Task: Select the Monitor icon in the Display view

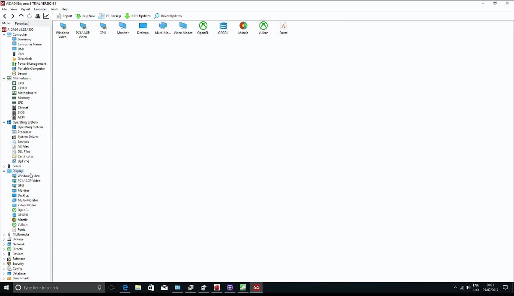Action: [123, 29]
